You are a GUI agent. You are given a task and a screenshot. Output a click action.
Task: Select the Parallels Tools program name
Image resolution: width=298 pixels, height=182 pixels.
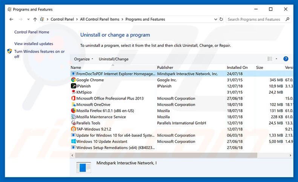(88, 123)
